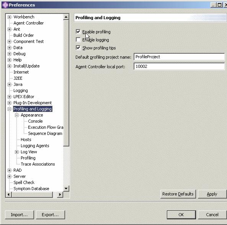Expand the Workbench tree node
Image resolution: width=227 pixels, height=225 pixels.
(9, 17)
